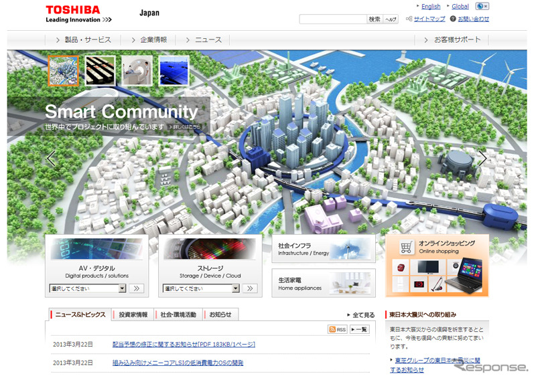Click the 全て見る link
This screenshot has width=536, height=380.
[363, 315]
